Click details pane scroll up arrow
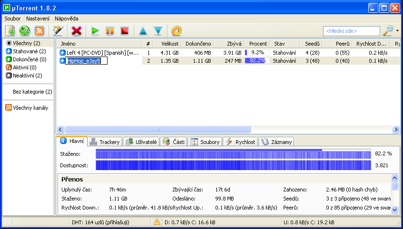This screenshot has width=403, height=229. pyautogui.click(x=394, y=178)
